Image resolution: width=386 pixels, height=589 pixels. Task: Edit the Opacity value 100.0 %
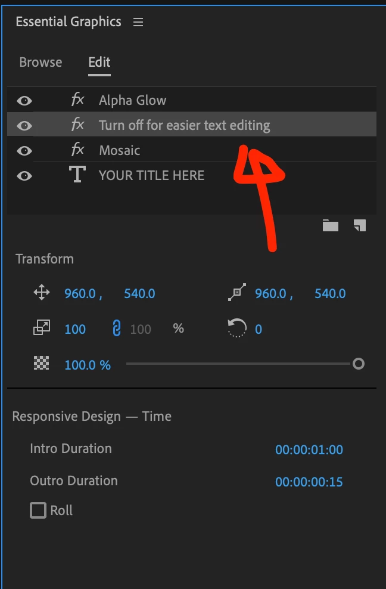88,365
